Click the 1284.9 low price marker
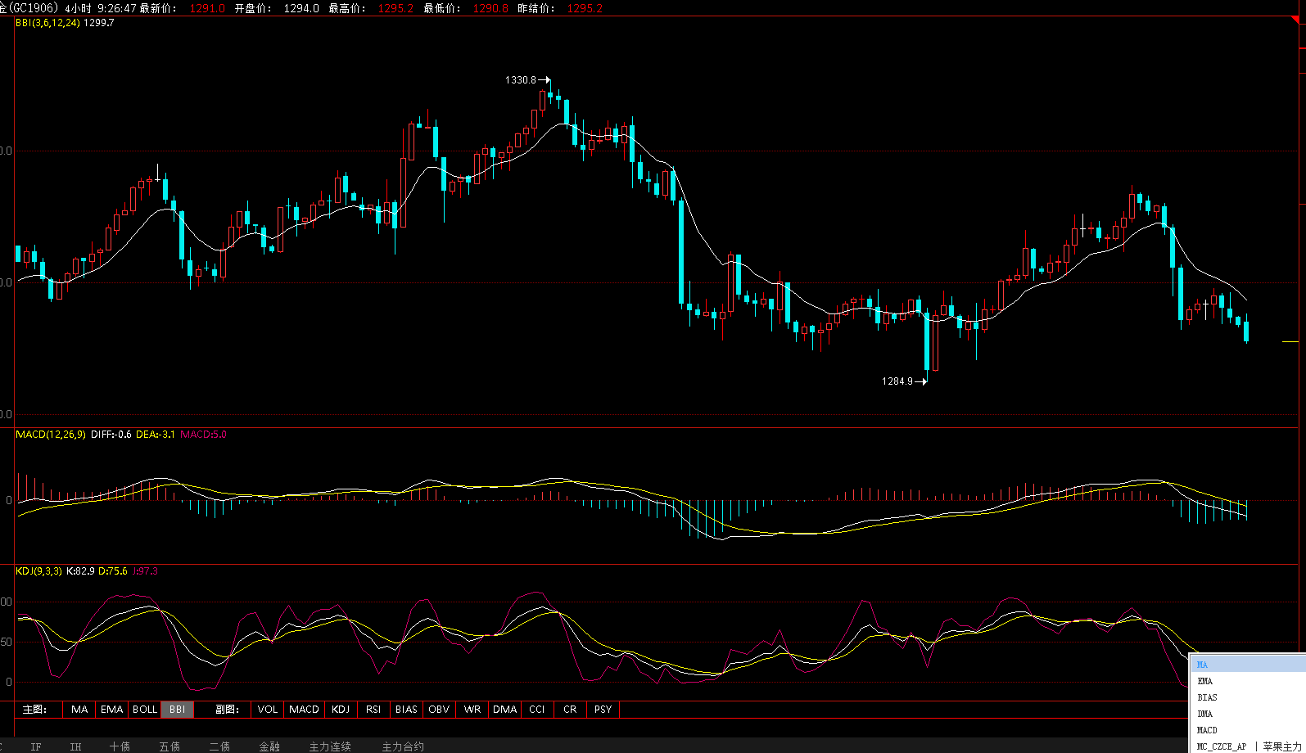 point(897,381)
